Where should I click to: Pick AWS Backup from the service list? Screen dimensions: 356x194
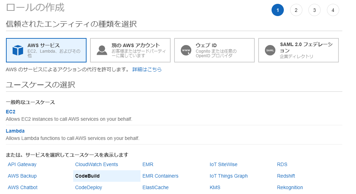22,176
